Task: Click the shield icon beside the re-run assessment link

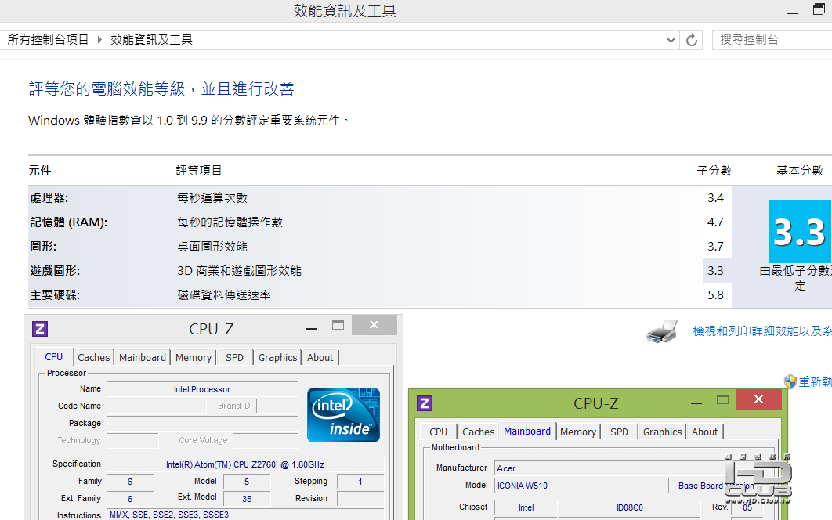Action: [x=790, y=381]
